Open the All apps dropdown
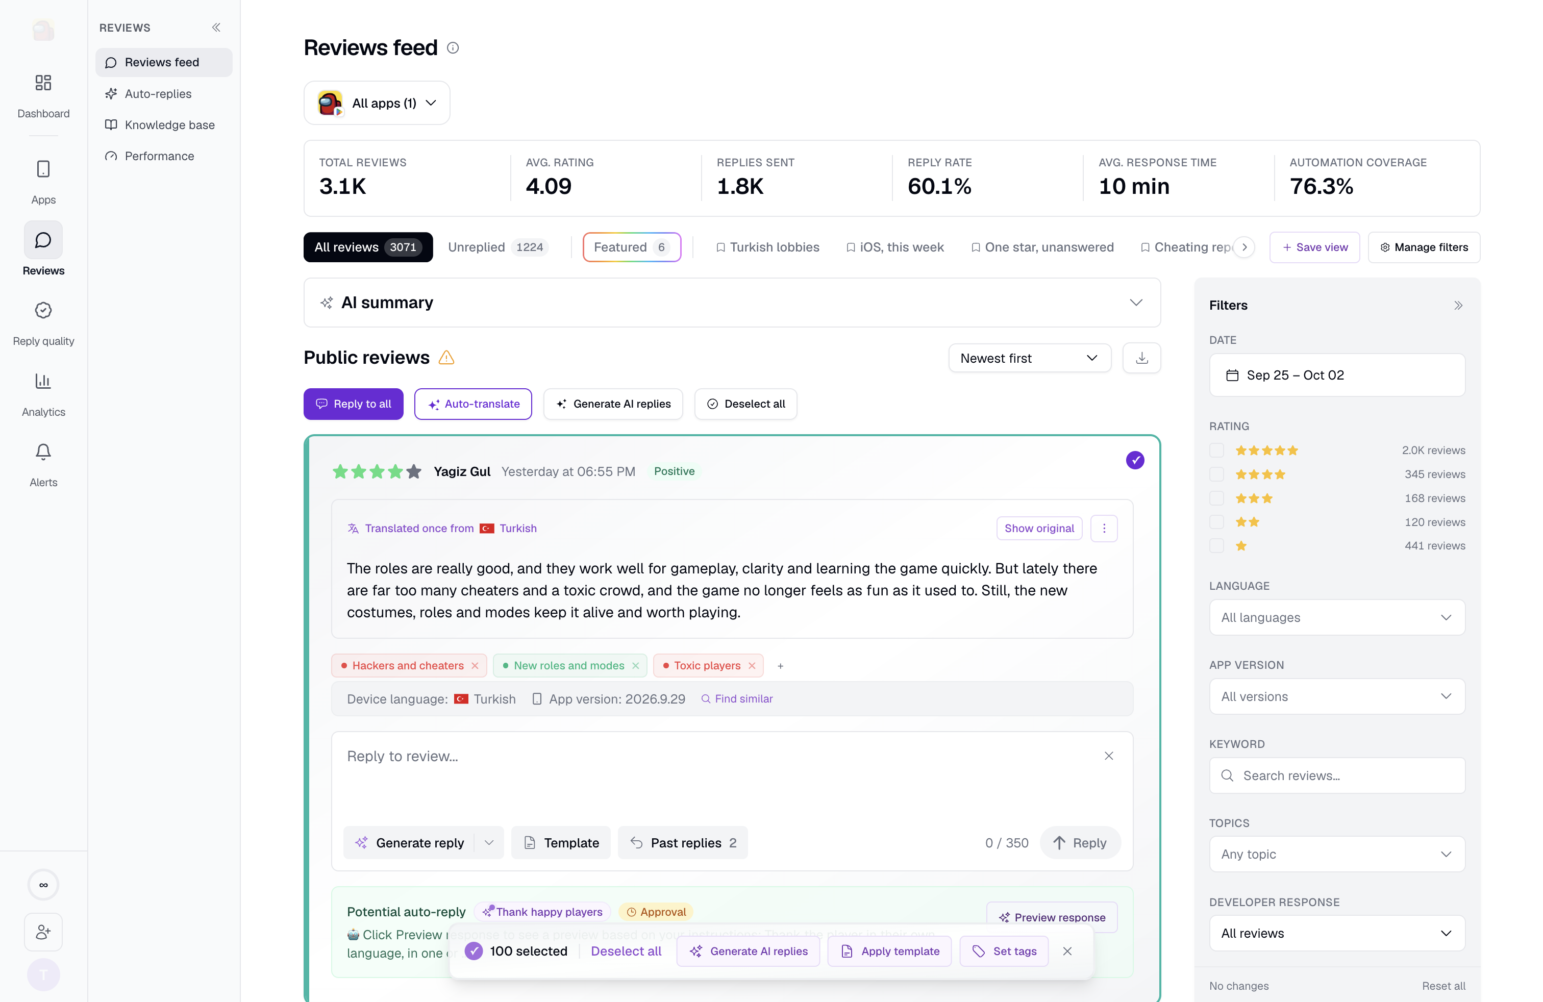 tap(377, 103)
